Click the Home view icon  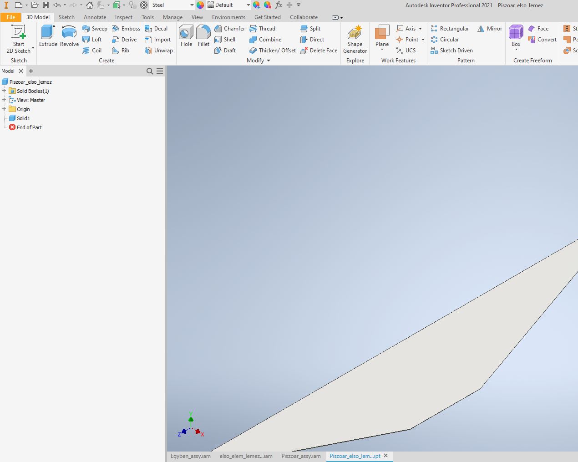point(90,5)
